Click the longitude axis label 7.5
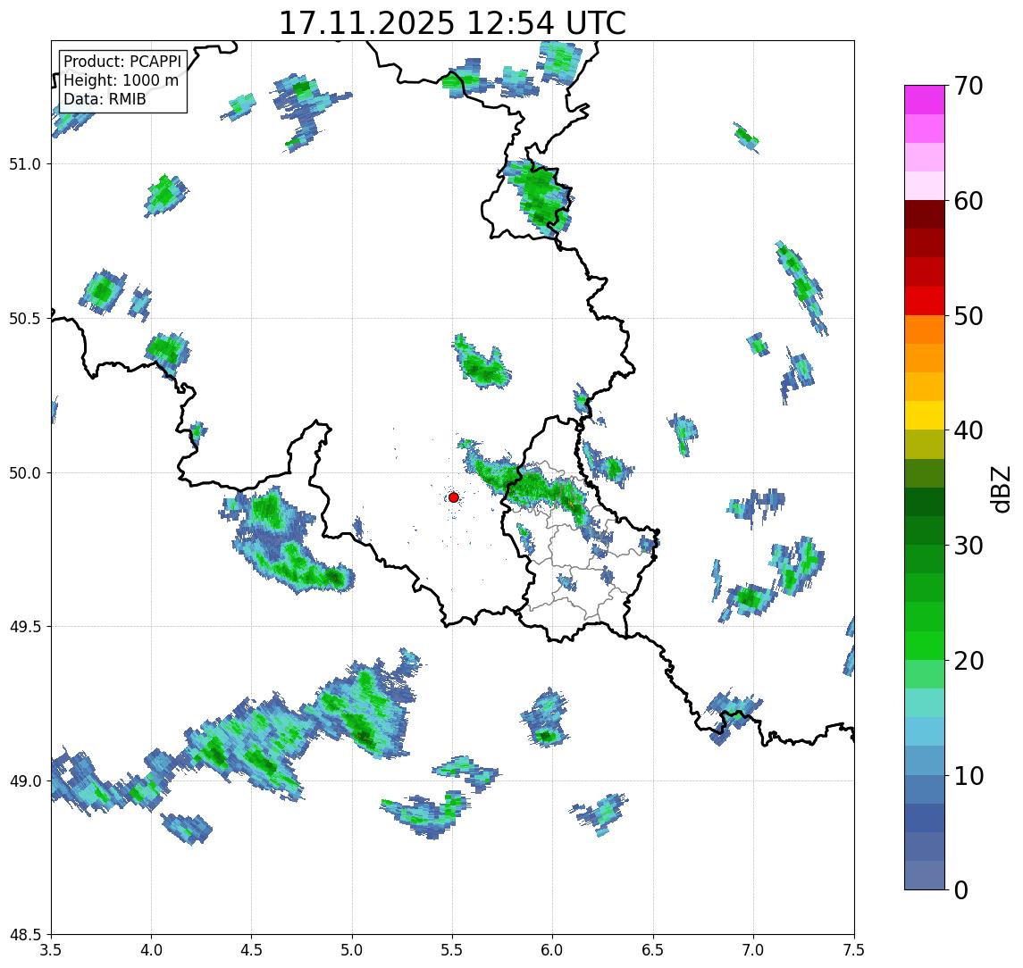 tap(854, 950)
